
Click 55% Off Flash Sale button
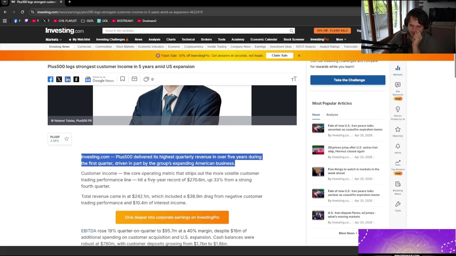[332, 31]
